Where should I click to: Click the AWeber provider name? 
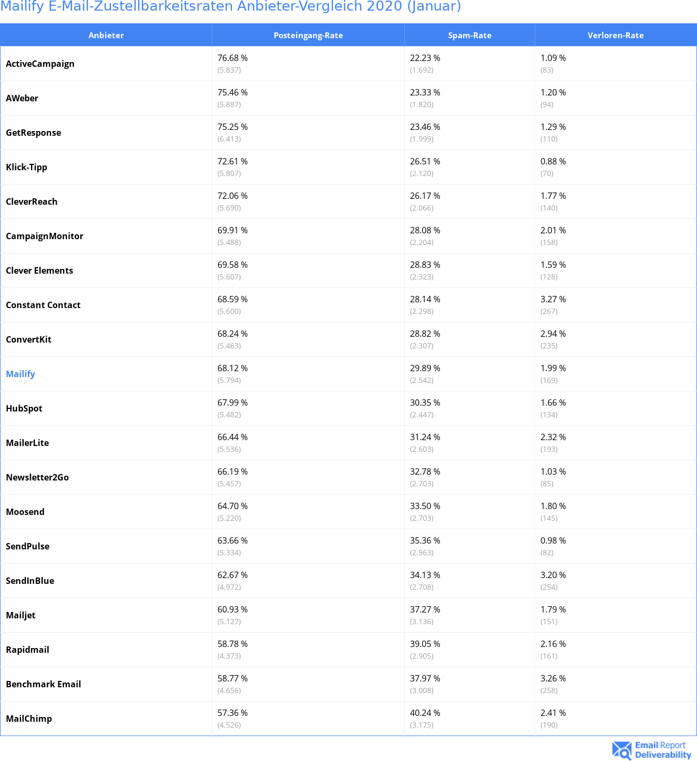[22, 98]
